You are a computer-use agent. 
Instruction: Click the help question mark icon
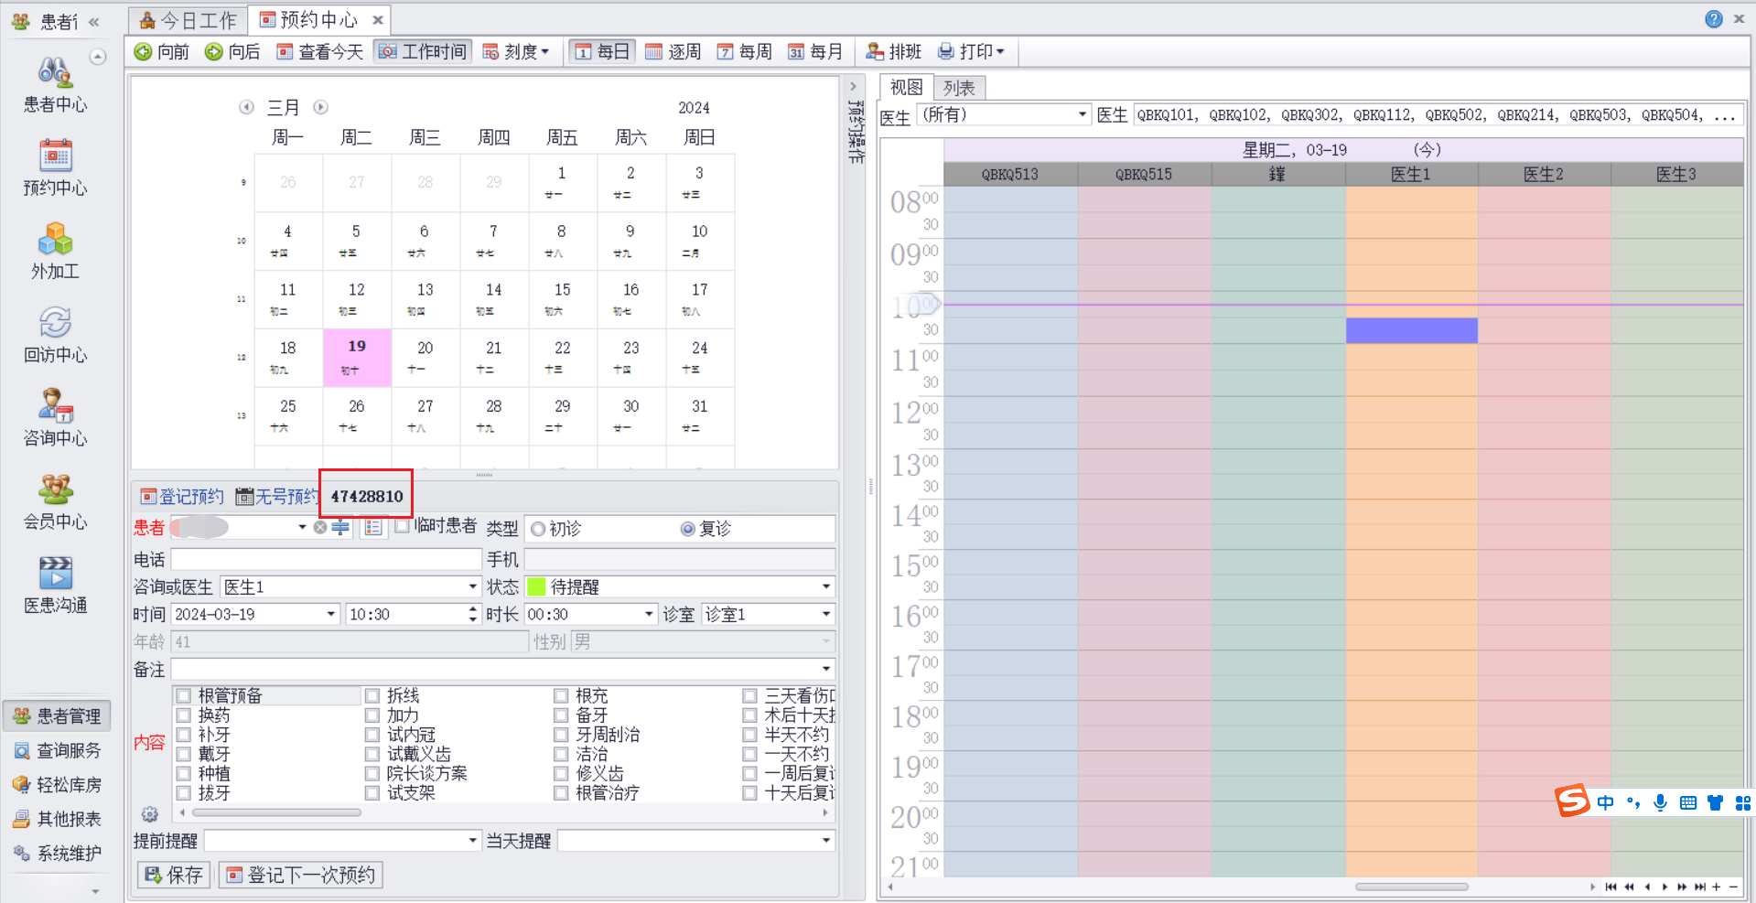tap(1714, 19)
